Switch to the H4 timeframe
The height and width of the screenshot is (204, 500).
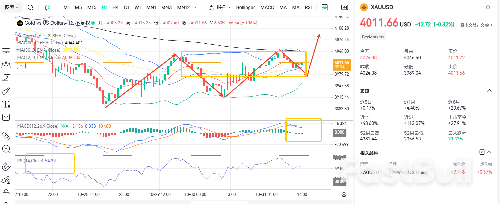coord(115,7)
